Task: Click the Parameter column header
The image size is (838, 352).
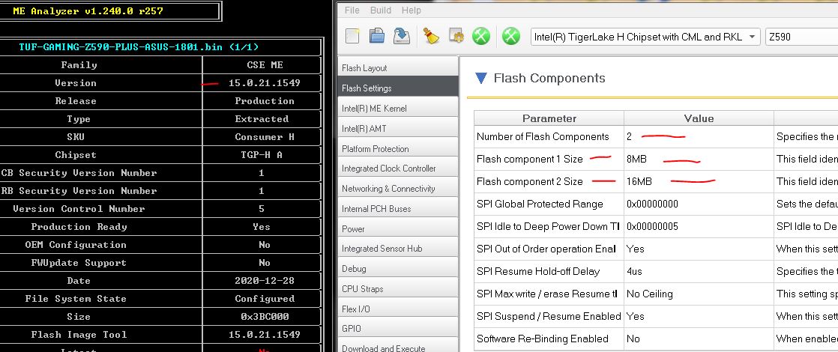Action: 549,118
